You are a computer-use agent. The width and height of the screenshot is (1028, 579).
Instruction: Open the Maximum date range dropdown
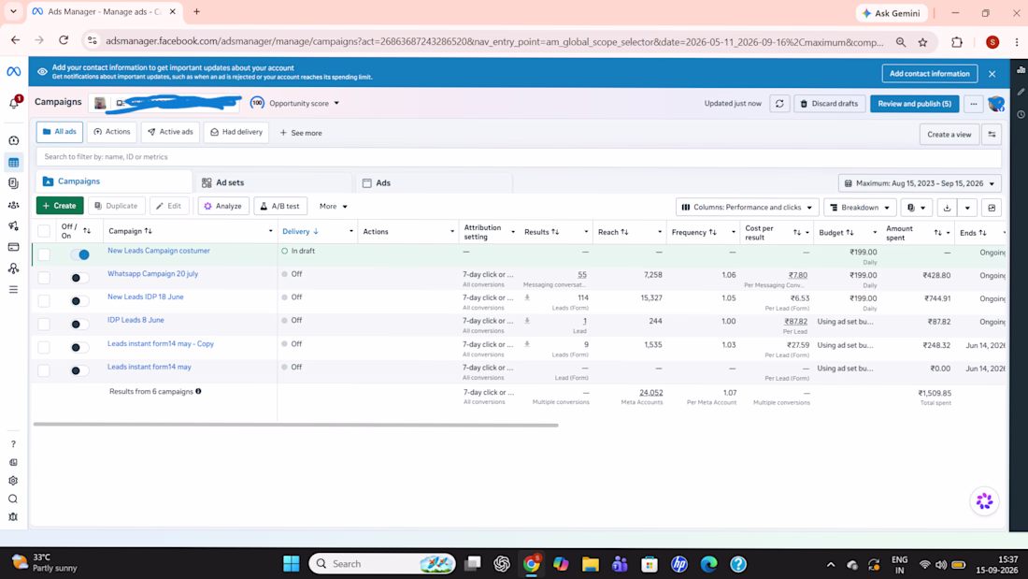[x=920, y=184]
